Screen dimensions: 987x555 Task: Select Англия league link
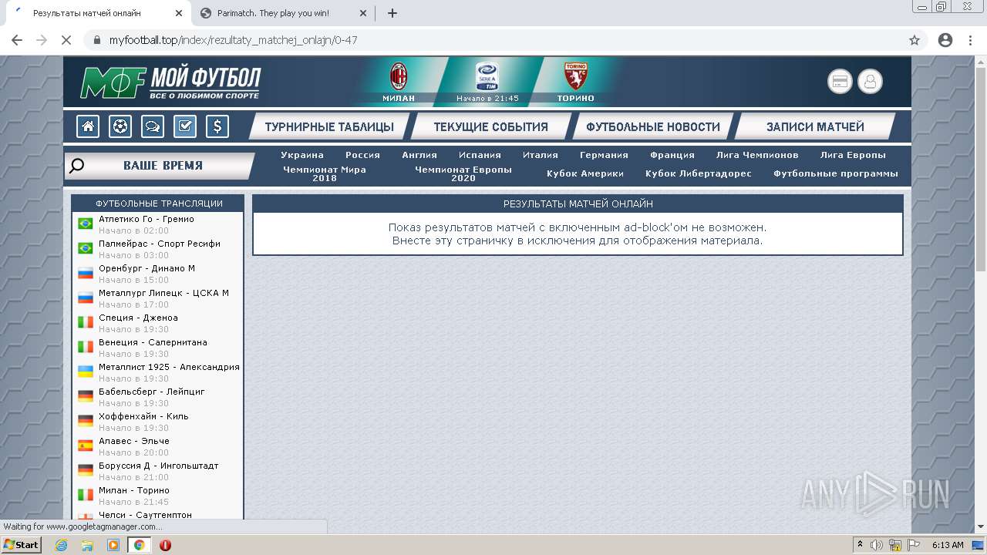coord(419,155)
